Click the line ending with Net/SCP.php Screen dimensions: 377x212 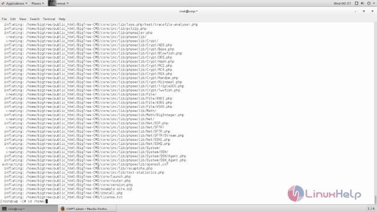coord(86,123)
